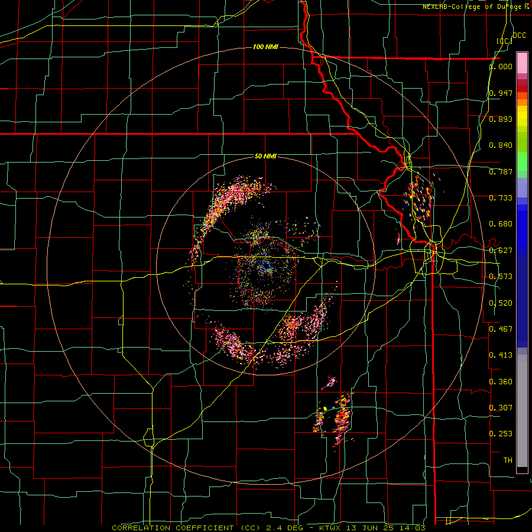
Task: Pick the dark navy segment of color bar
Action: click(522, 299)
